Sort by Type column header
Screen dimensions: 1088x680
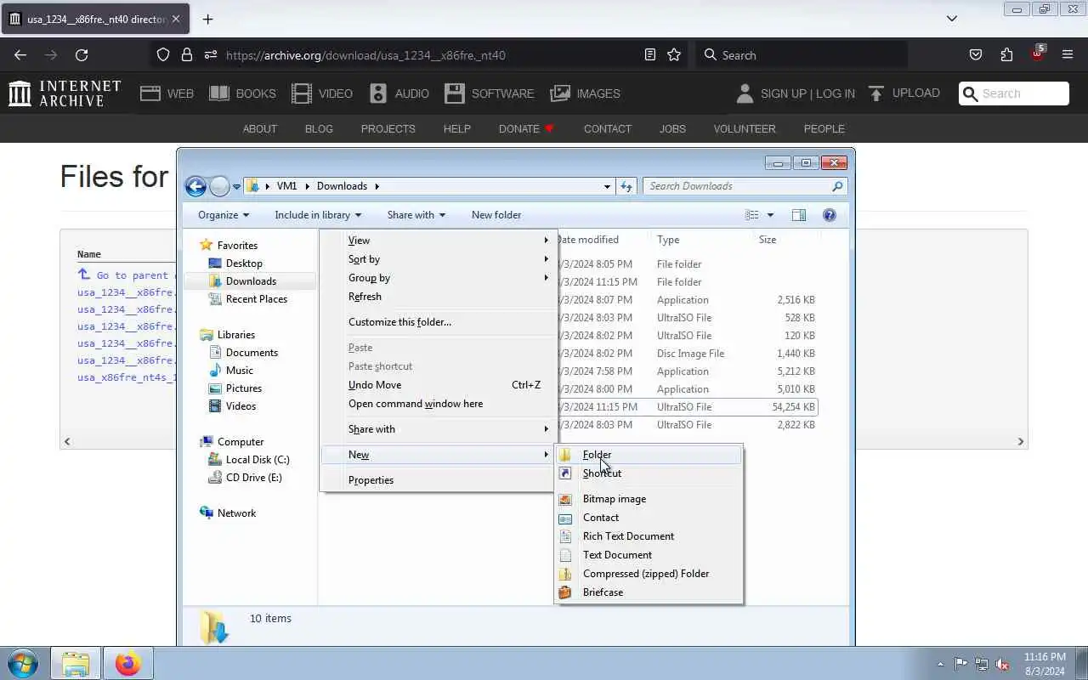click(701, 240)
